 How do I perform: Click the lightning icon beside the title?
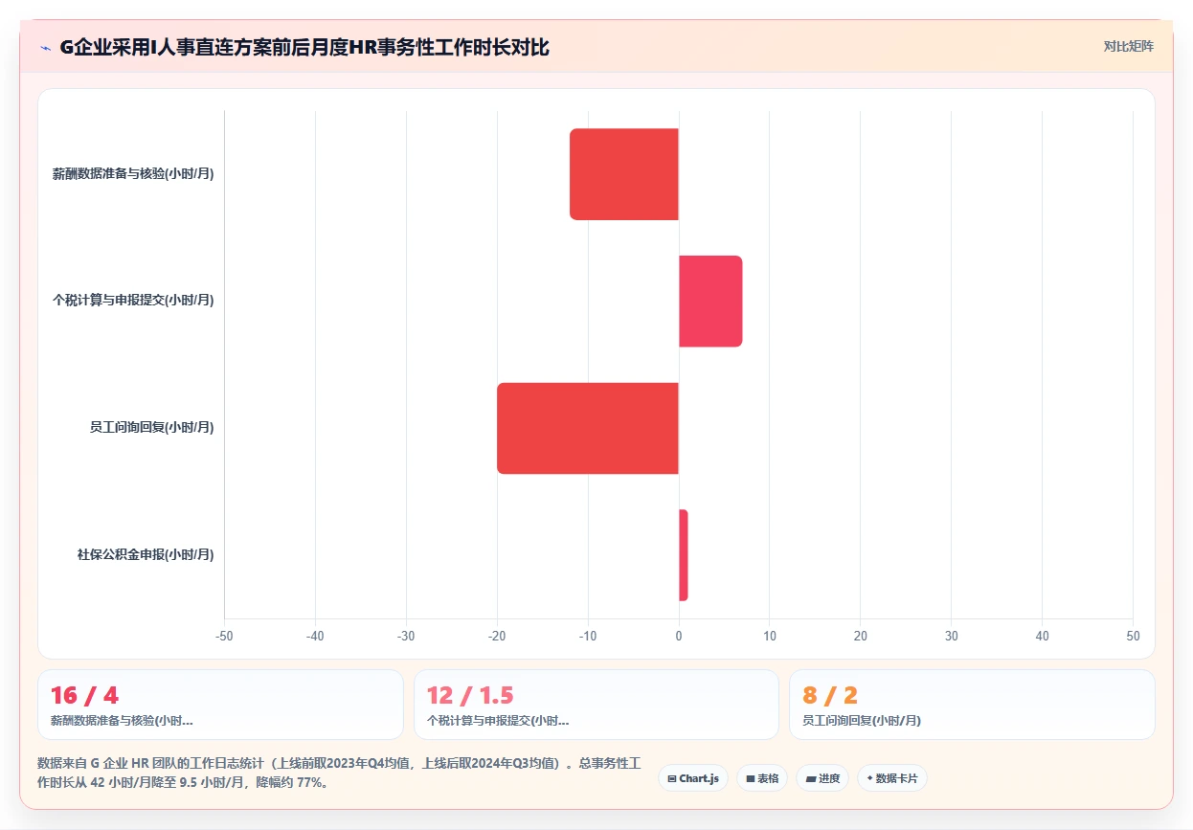[x=45, y=47]
